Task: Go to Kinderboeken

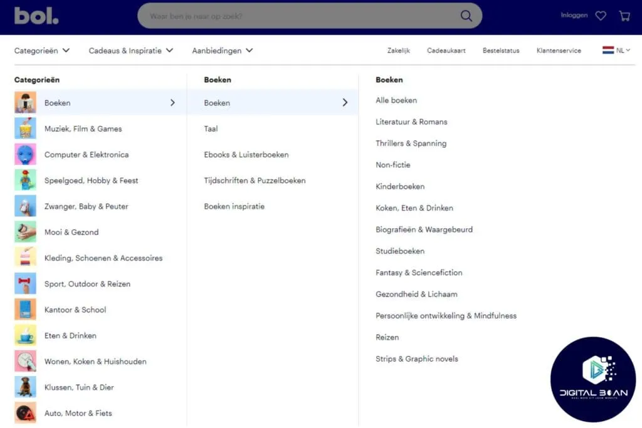Action: [x=400, y=187]
